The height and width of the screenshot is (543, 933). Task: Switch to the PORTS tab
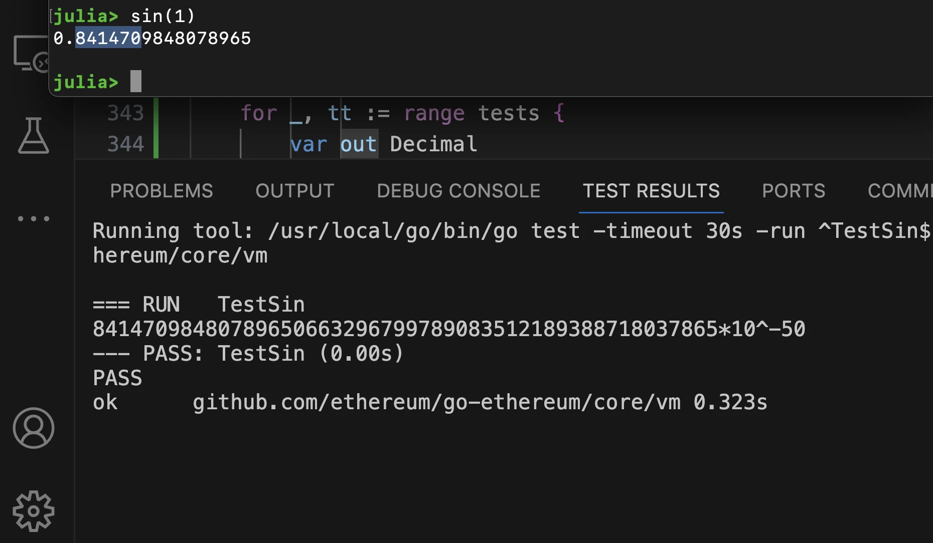point(794,191)
